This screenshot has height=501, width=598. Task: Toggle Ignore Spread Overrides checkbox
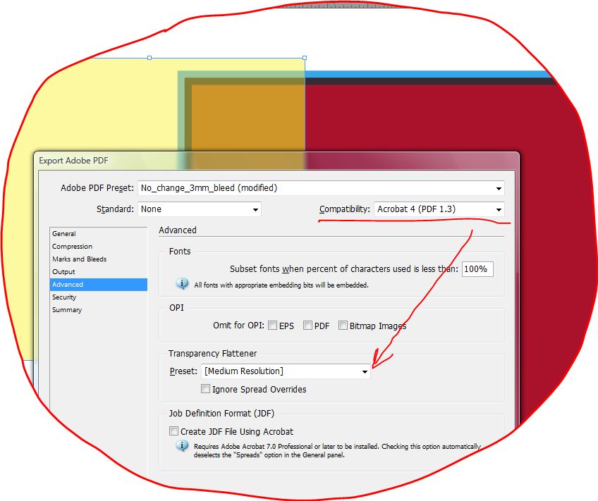(x=205, y=388)
